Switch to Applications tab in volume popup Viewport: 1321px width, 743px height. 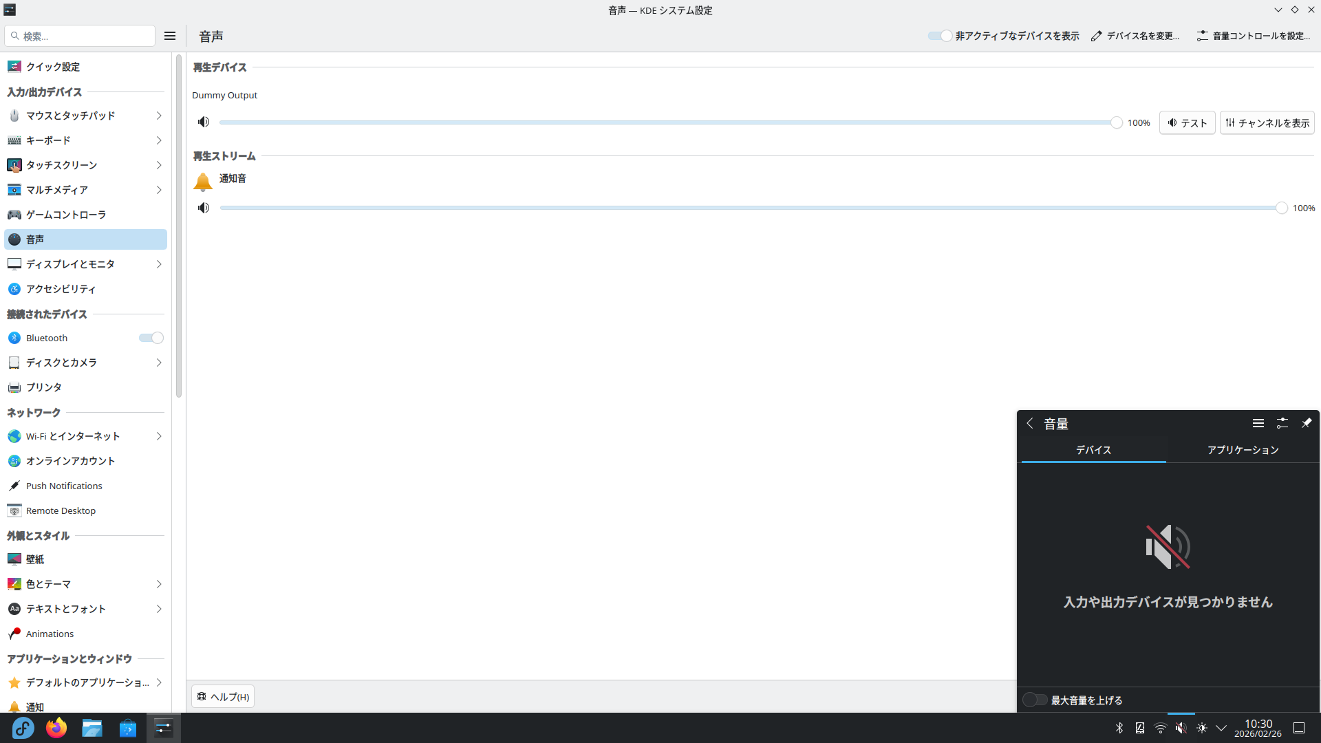click(x=1243, y=450)
